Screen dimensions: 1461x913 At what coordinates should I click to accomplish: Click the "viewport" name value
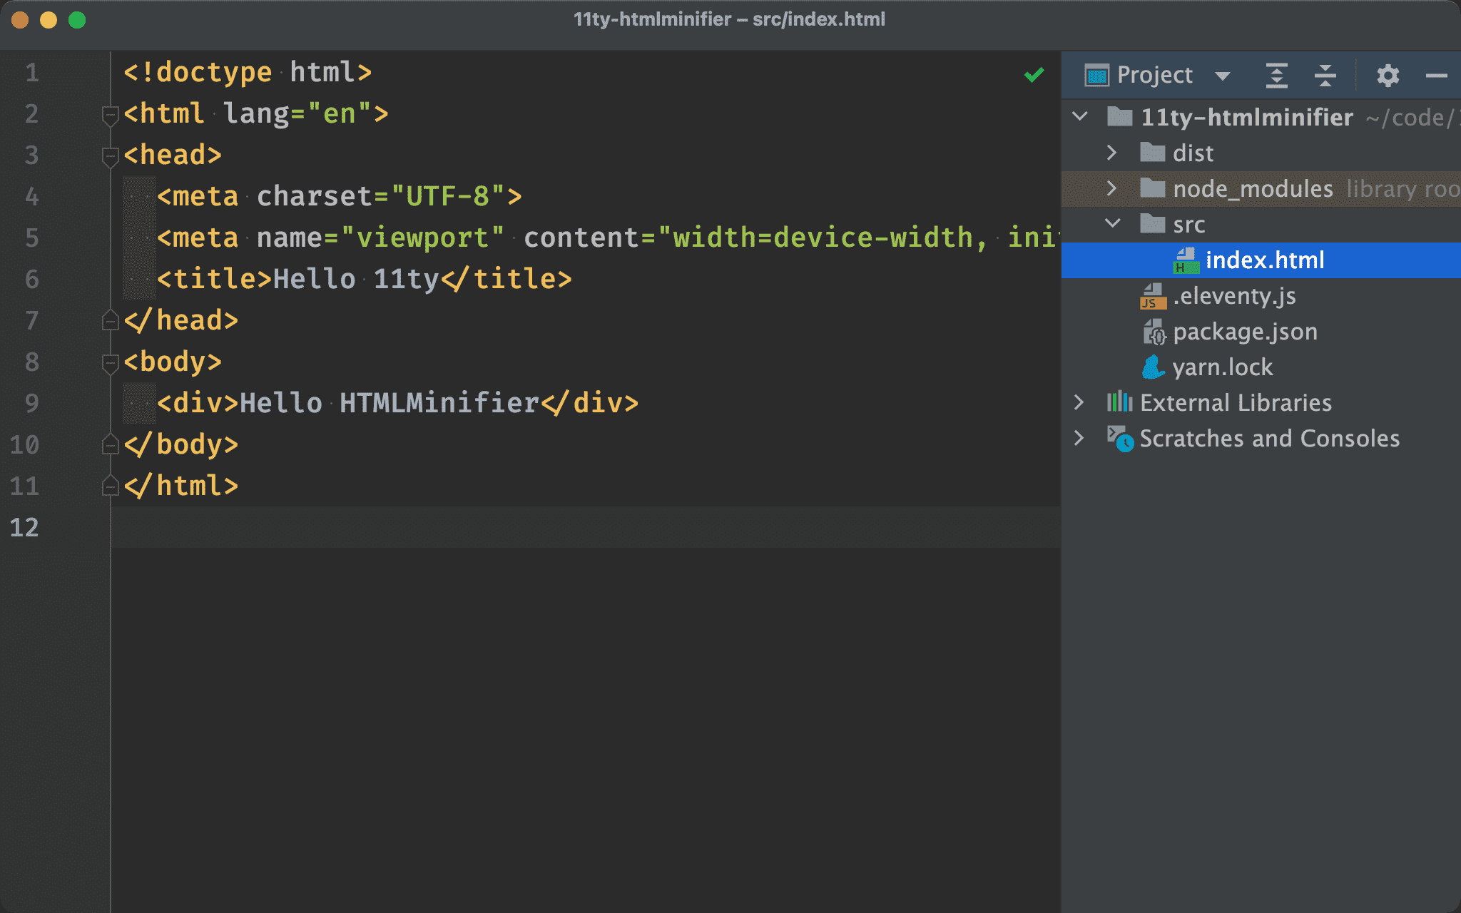[x=423, y=238]
